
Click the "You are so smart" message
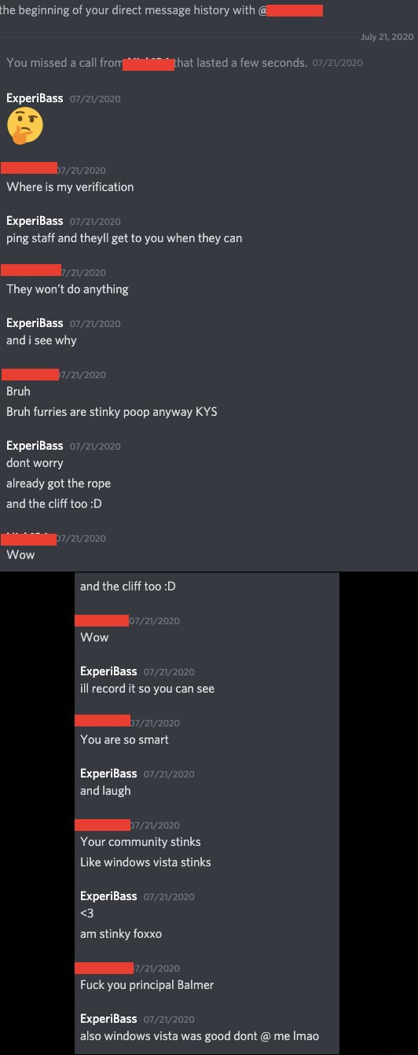tap(124, 740)
